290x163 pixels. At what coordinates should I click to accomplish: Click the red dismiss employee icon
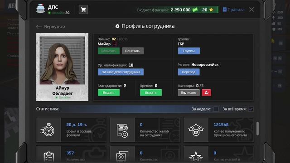coord(207,92)
